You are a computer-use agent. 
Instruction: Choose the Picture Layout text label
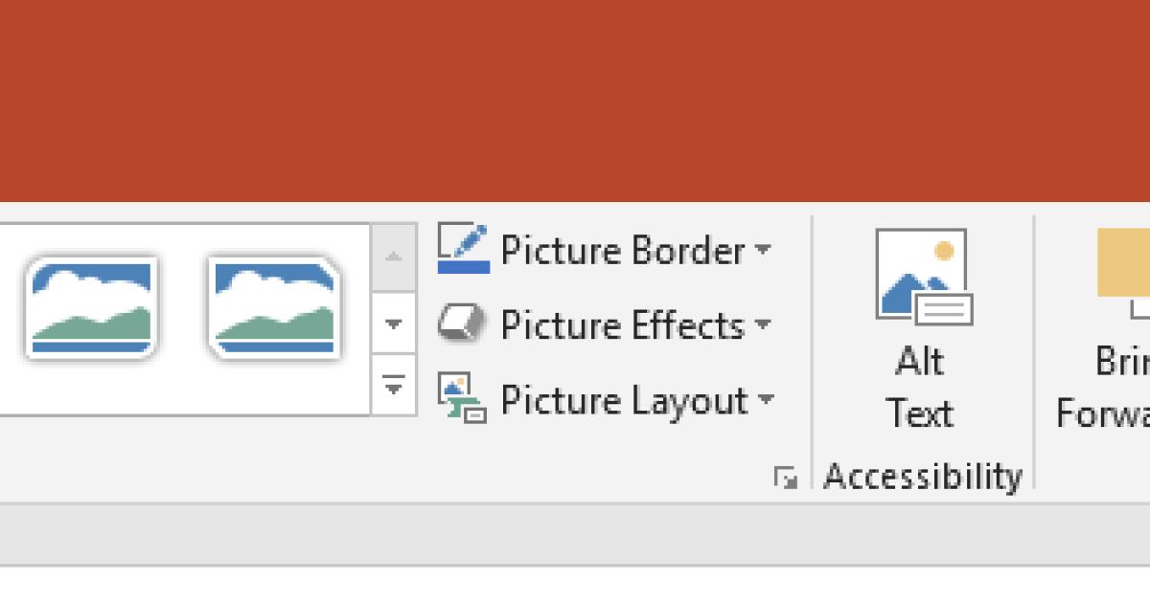coord(624,400)
